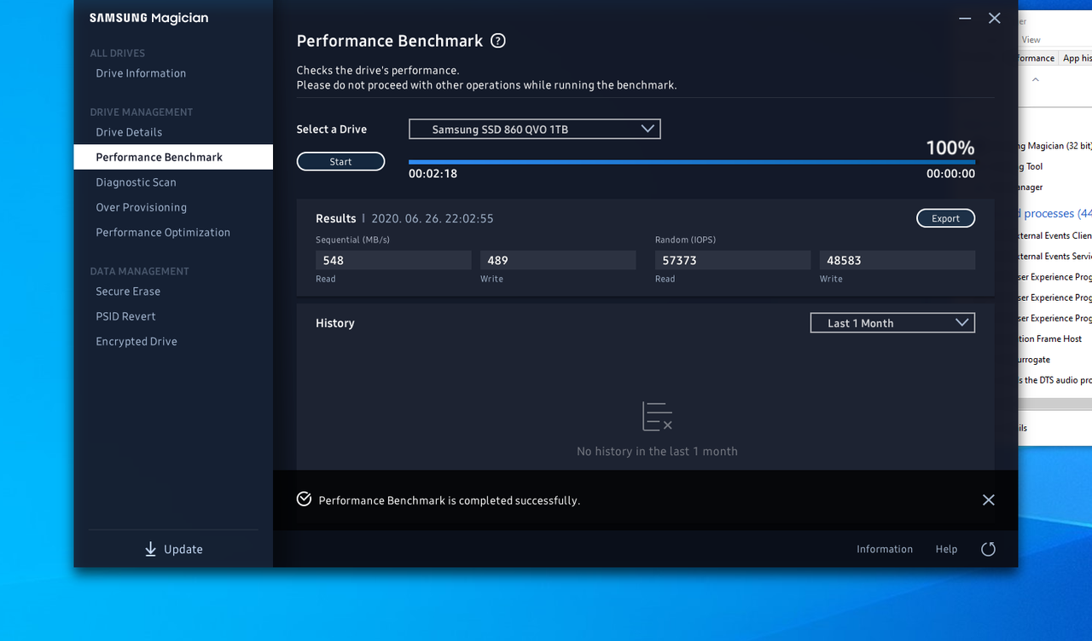Image resolution: width=1092 pixels, height=641 pixels.
Task: Start the performance benchmark
Action: point(340,161)
